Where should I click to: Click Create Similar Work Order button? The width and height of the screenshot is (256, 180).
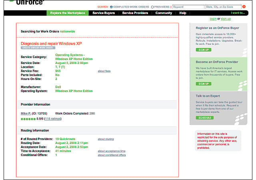point(38,48)
